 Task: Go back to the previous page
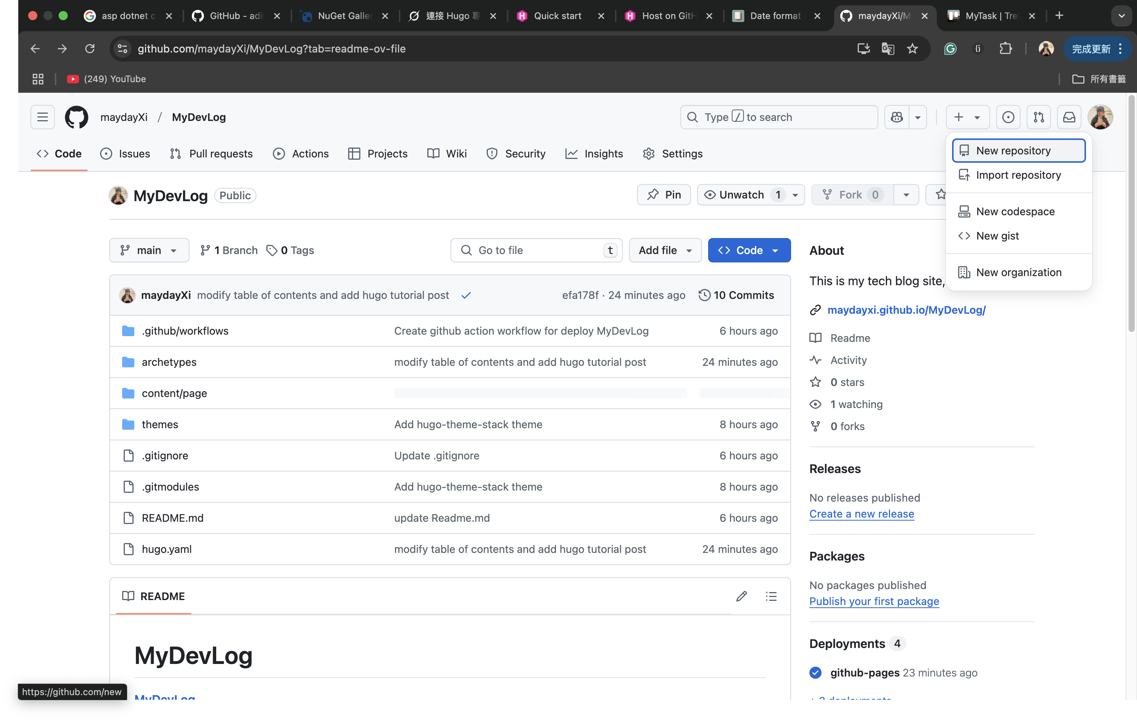[35, 49]
